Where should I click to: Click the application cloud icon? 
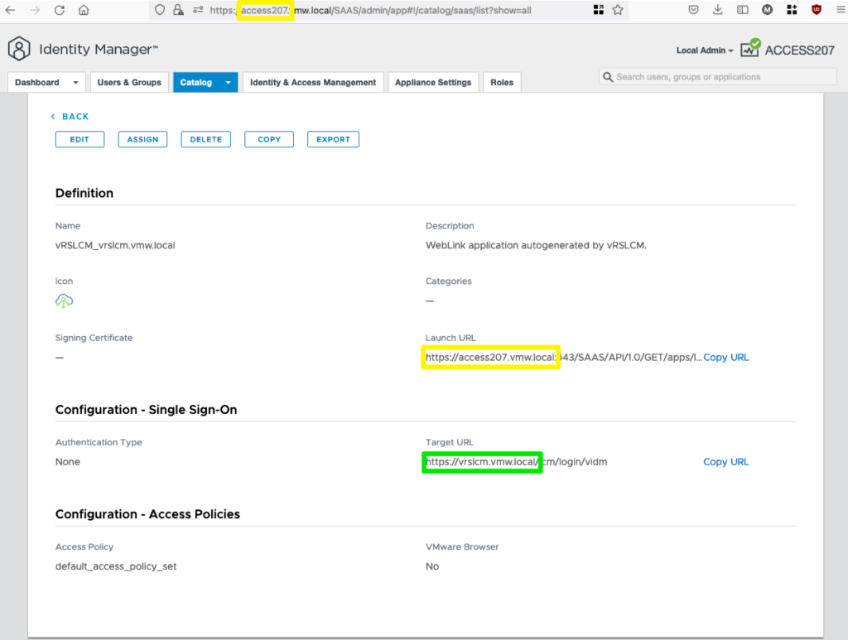click(x=64, y=301)
